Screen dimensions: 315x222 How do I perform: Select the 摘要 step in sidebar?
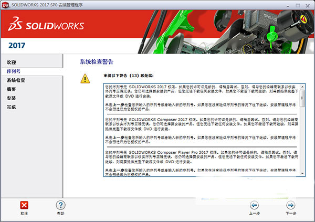pos(11,89)
